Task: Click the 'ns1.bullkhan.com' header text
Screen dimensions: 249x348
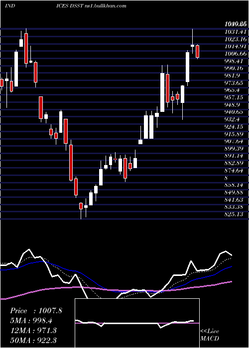Action: [106, 5]
